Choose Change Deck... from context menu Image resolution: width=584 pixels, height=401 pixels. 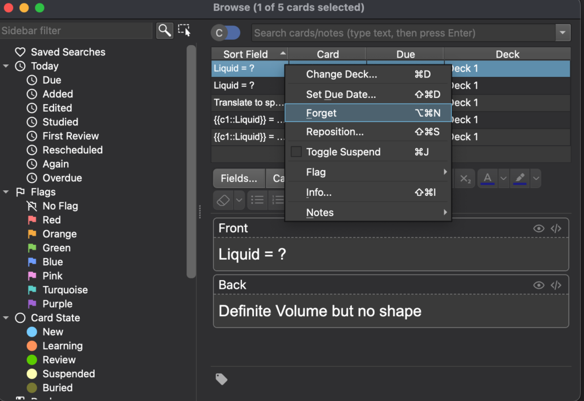pos(368,75)
